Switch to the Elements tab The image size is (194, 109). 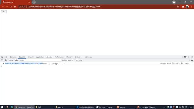tap(13, 57)
